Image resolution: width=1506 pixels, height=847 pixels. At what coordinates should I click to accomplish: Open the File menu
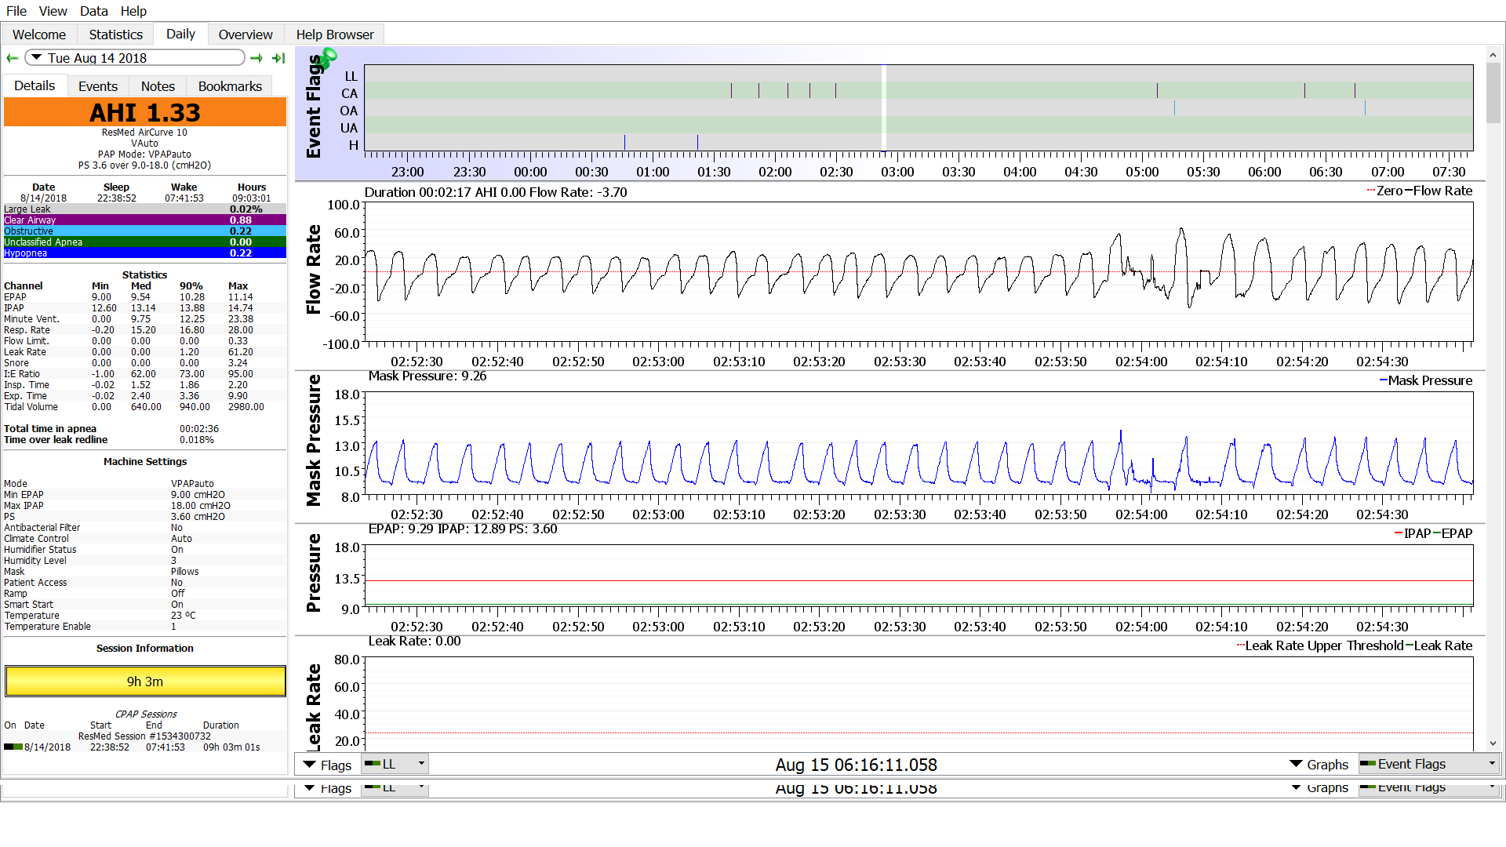pyautogui.click(x=16, y=11)
